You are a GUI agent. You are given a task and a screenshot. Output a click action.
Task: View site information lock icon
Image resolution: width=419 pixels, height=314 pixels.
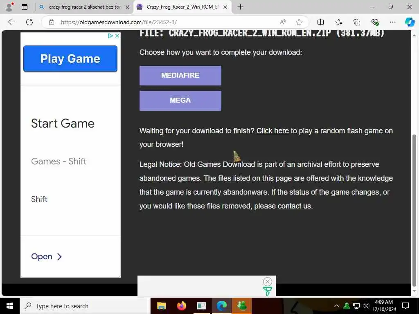[x=52, y=22]
